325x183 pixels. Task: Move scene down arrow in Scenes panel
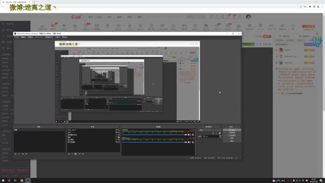point(26,154)
